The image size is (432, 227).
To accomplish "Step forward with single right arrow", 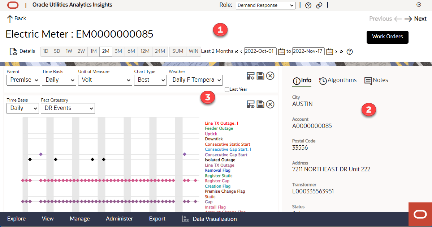I will coord(336,52).
